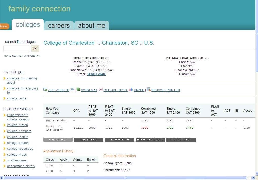Open More Search Options
Screen dimensions: 258x180
22,56
